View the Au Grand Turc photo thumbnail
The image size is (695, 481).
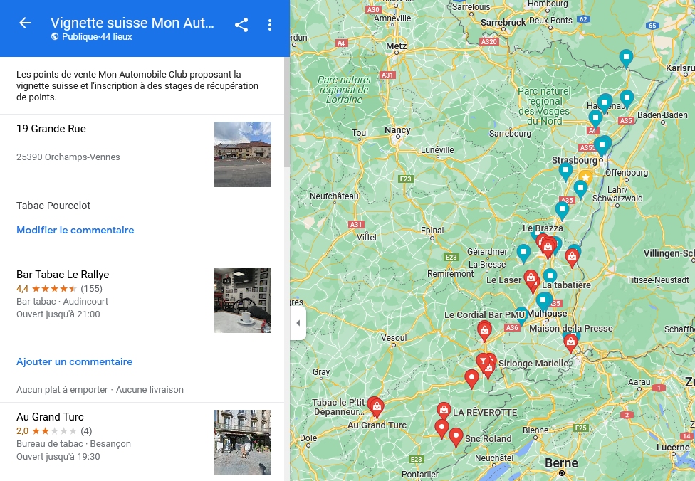click(x=242, y=442)
